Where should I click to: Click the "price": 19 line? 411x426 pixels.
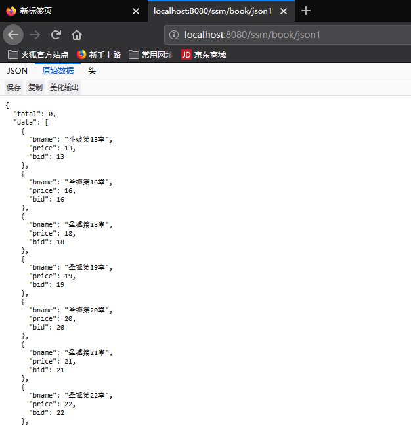pyautogui.click(x=52, y=276)
